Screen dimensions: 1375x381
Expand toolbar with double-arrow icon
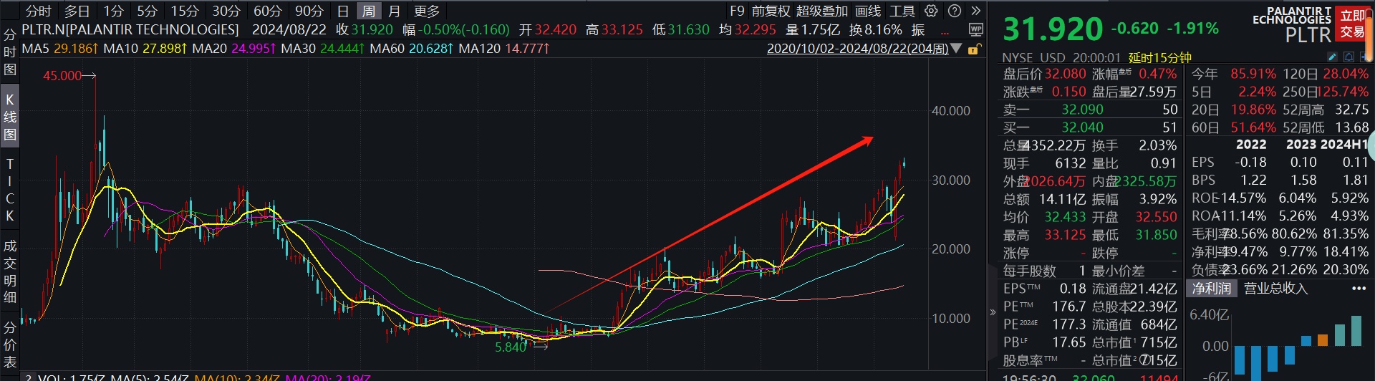(975, 11)
